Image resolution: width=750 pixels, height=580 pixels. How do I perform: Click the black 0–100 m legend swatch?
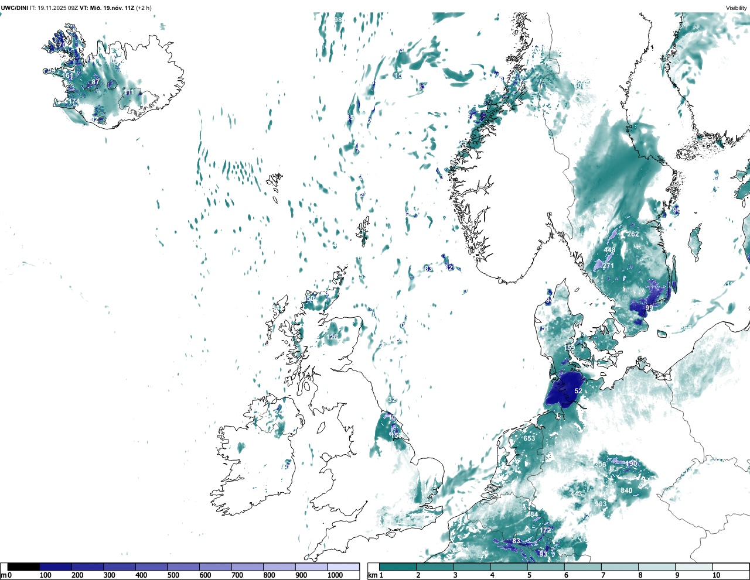point(24,567)
